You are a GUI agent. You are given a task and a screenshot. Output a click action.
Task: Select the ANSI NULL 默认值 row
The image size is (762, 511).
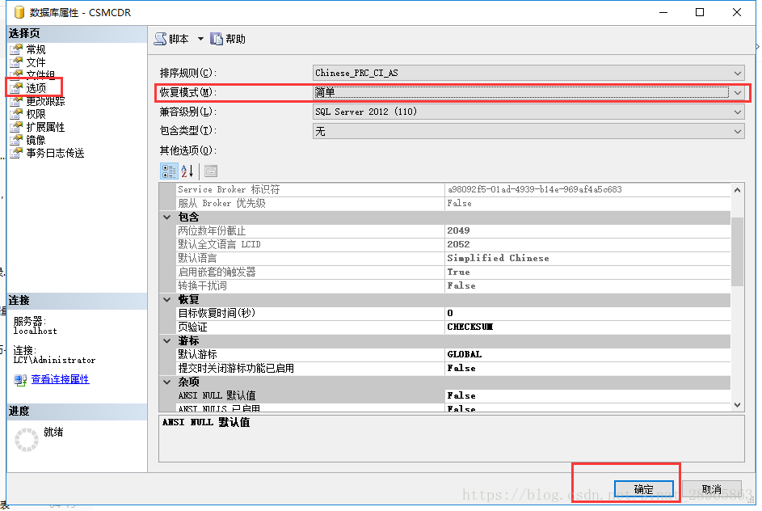(453, 395)
